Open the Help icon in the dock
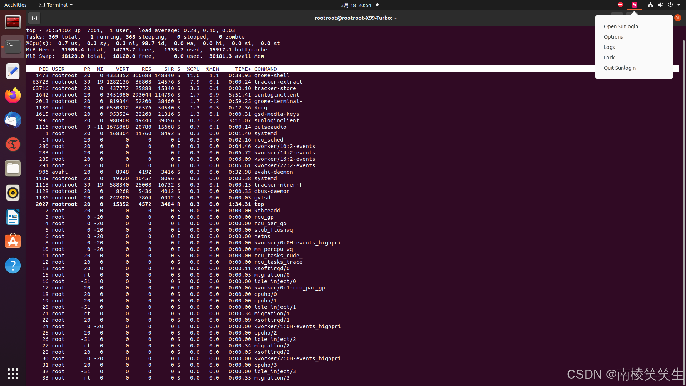This screenshot has width=686, height=386. pyautogui.click(x=13, y=266)
